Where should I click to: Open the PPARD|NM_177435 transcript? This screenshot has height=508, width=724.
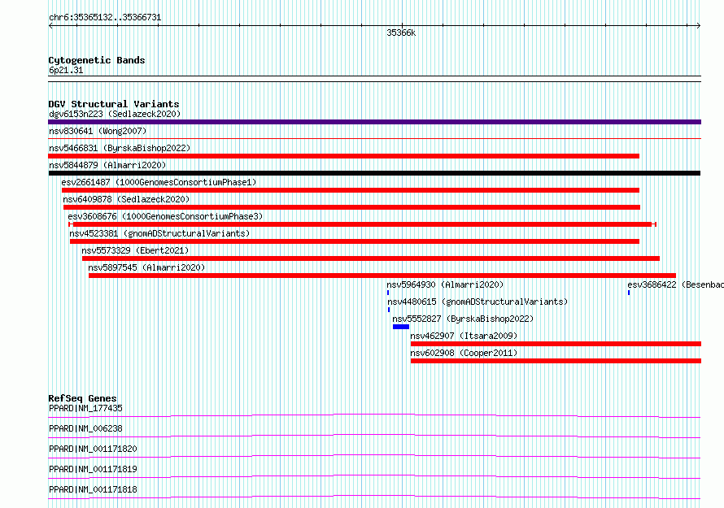[85, 408]
